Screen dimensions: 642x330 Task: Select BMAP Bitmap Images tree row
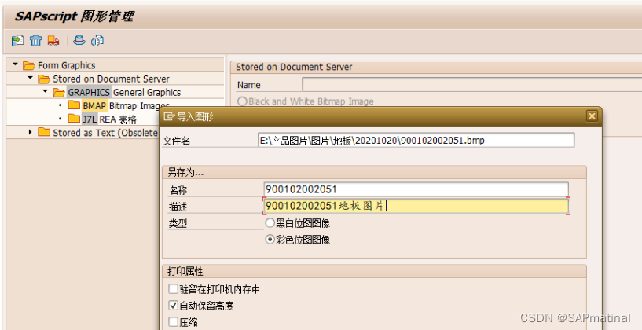(x=115, y=105)
